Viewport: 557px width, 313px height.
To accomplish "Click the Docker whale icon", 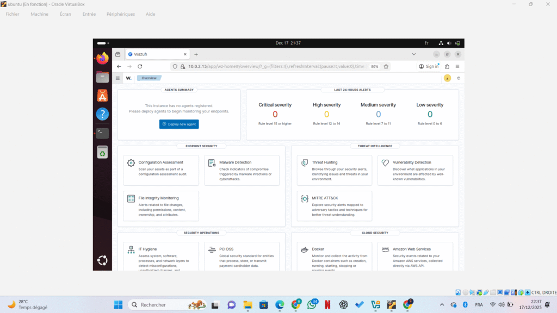I will point(305,250).
